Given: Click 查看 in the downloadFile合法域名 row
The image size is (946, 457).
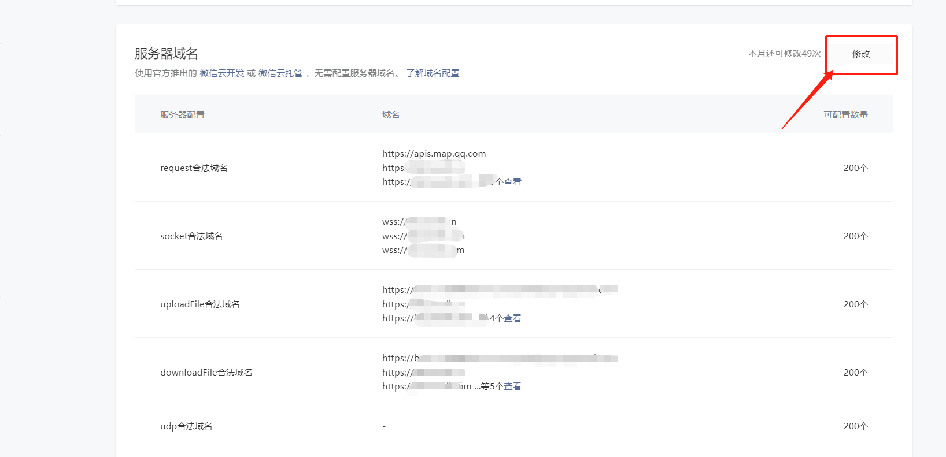Looking at the screenshot, I should 512,387.
